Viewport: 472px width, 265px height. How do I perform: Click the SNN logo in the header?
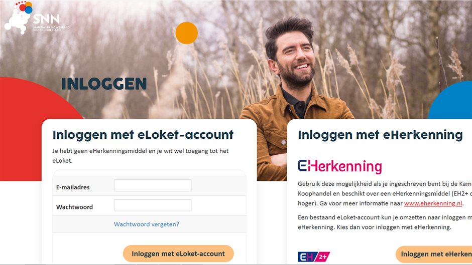click(x=37, y=18)
